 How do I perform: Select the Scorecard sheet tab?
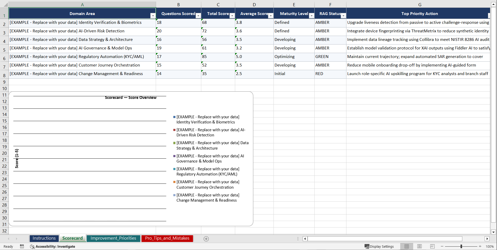[72, 238]
